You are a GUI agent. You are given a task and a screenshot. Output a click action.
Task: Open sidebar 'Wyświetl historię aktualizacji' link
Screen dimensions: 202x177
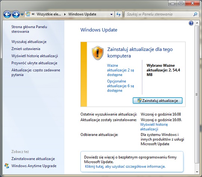(x=34, y=56)
